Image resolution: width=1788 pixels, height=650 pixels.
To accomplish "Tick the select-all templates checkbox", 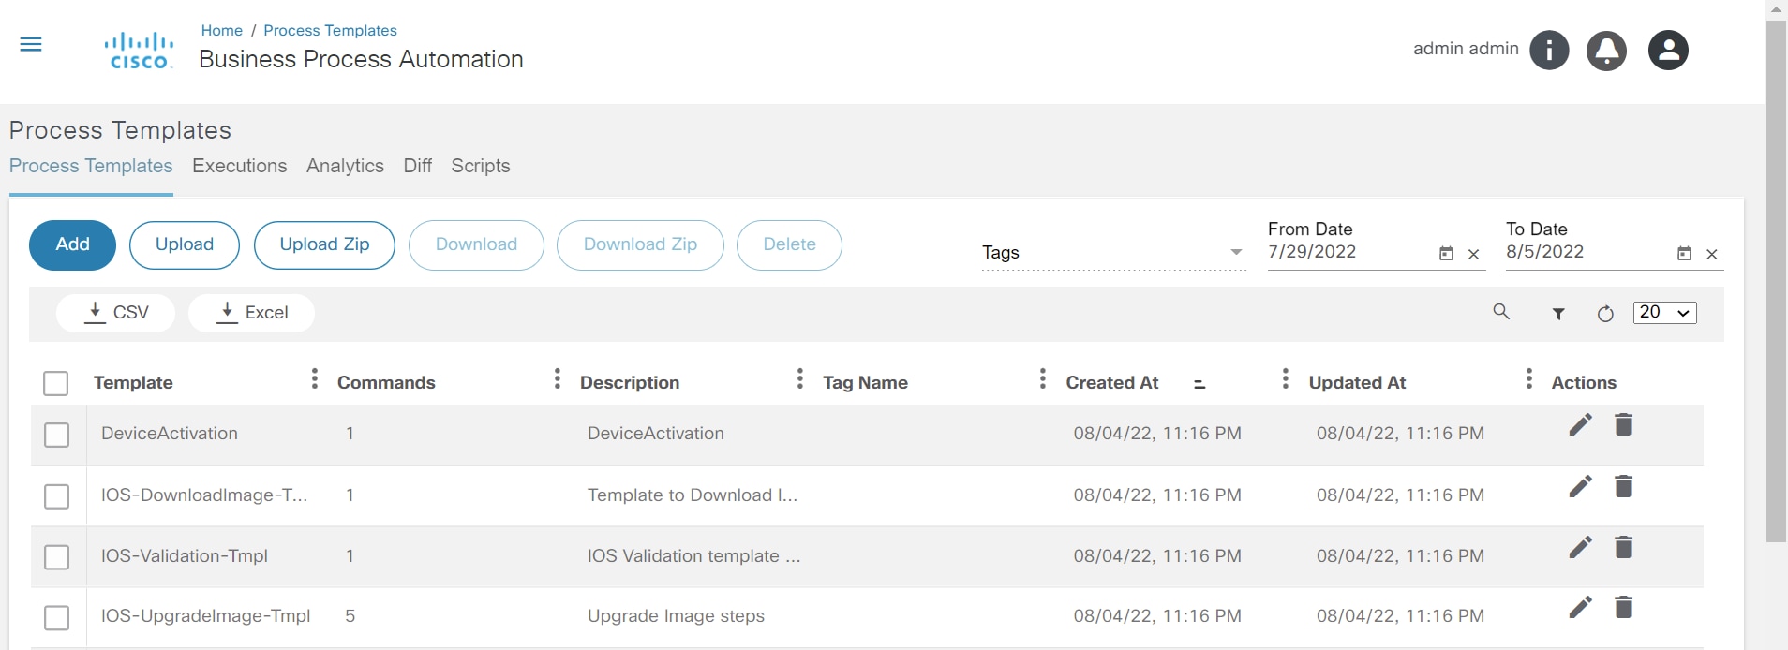I will coord(56,383).
